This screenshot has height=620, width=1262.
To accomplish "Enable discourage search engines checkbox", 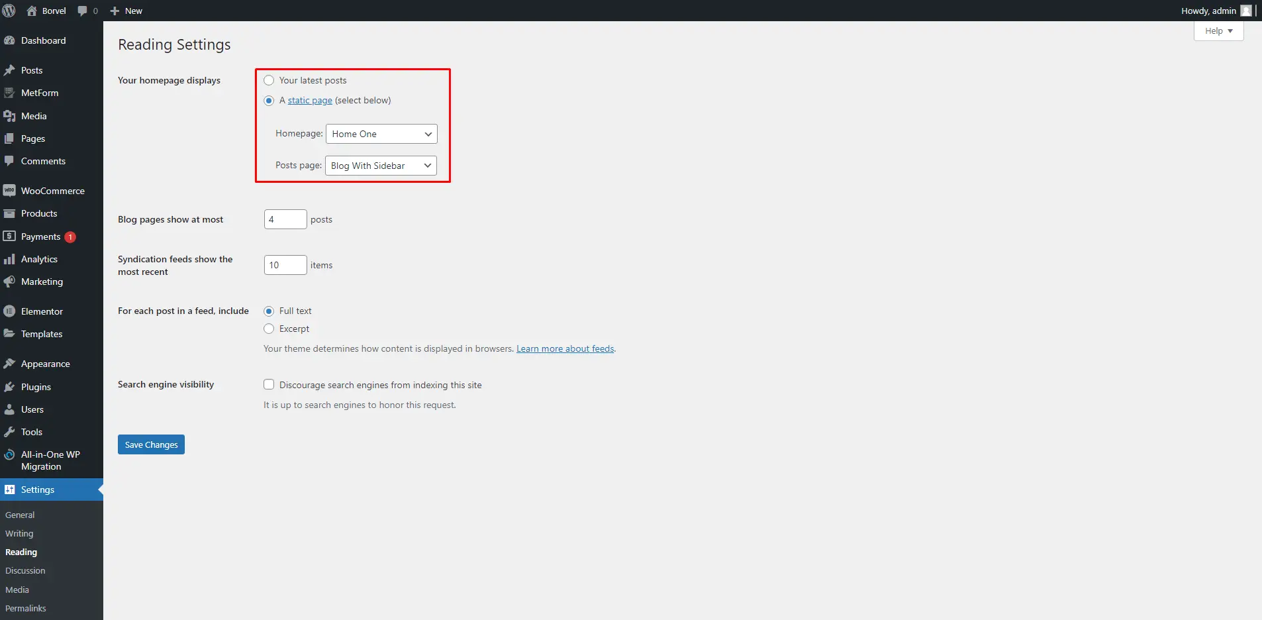I will (269, 384).
